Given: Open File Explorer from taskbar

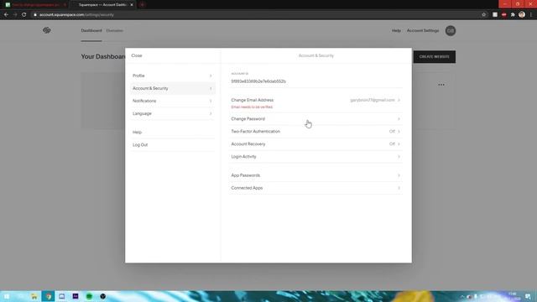Looking at the screenshot, I should coord(34,296).
